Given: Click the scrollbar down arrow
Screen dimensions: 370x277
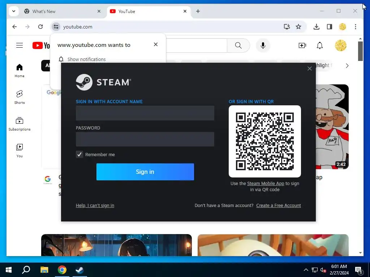Looking at the screenshot, I should pyautogui.click(x=360, y=253).
